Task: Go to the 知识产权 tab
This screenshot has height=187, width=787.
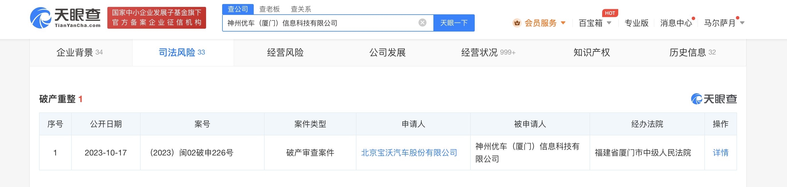Action: coord(592,52)
